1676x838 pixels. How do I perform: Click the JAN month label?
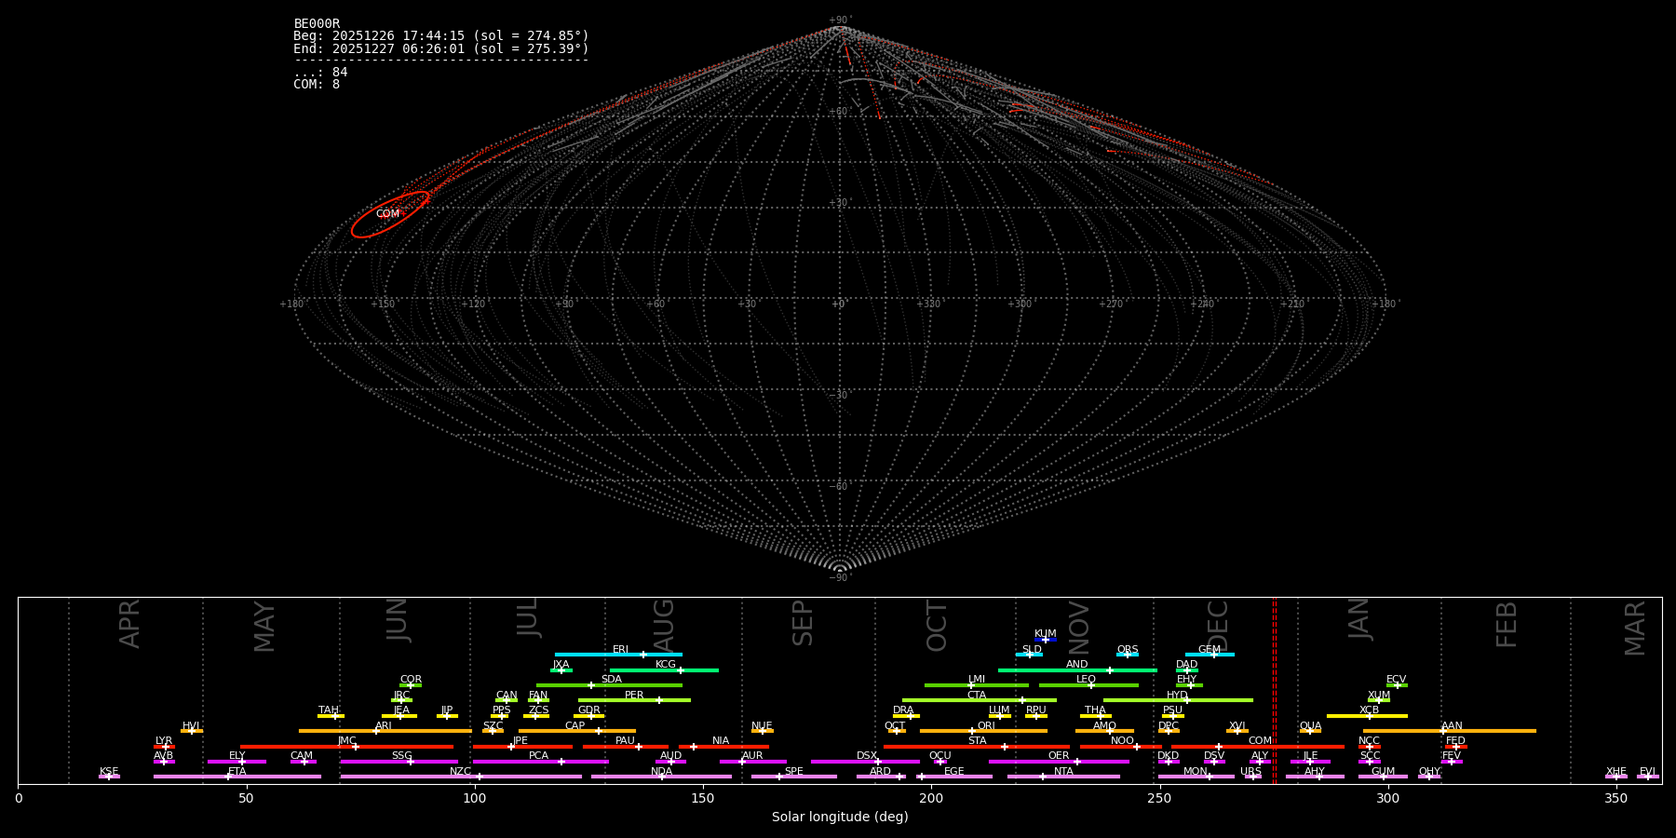(x=1358, y=619)
